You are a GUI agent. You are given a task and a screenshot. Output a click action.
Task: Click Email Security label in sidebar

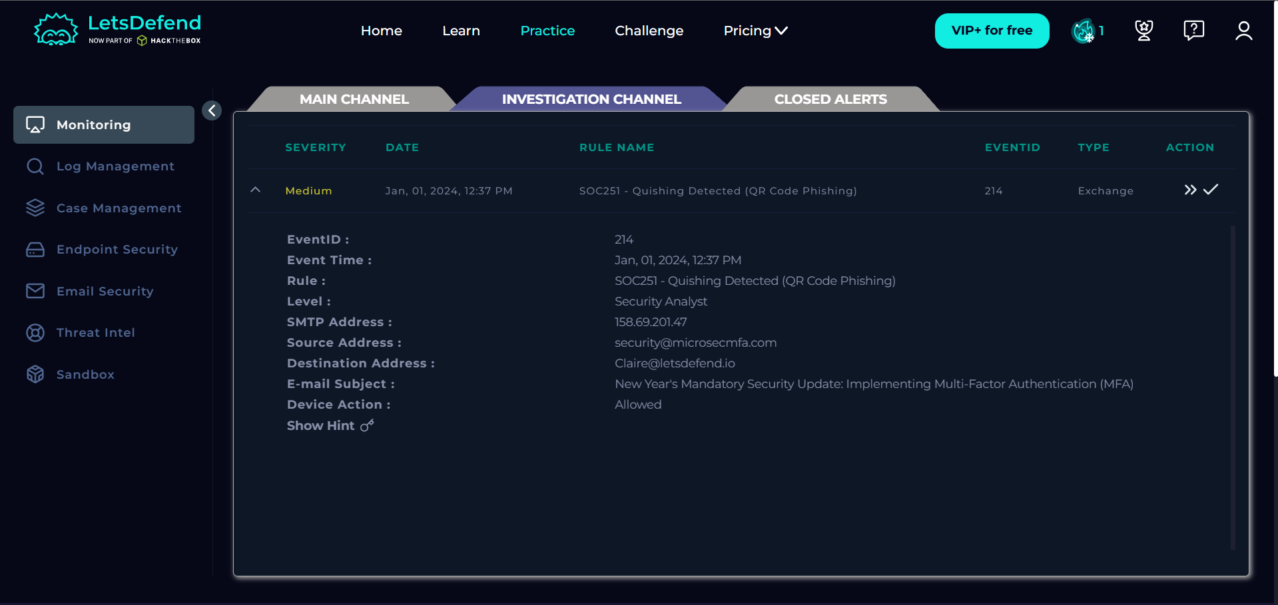point(105,292)
